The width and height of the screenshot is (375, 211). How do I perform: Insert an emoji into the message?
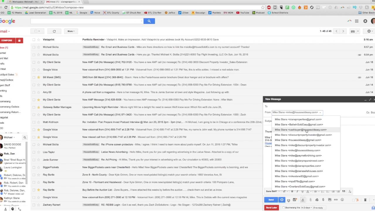(x=342, y=200)
